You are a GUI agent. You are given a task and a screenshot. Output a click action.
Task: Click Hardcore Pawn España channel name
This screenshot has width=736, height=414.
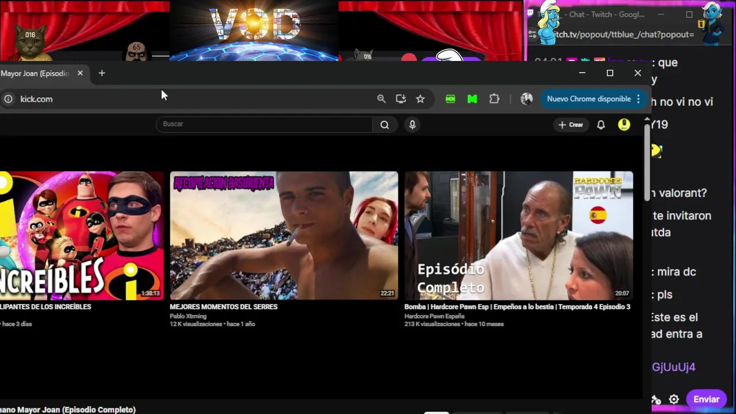434,316
